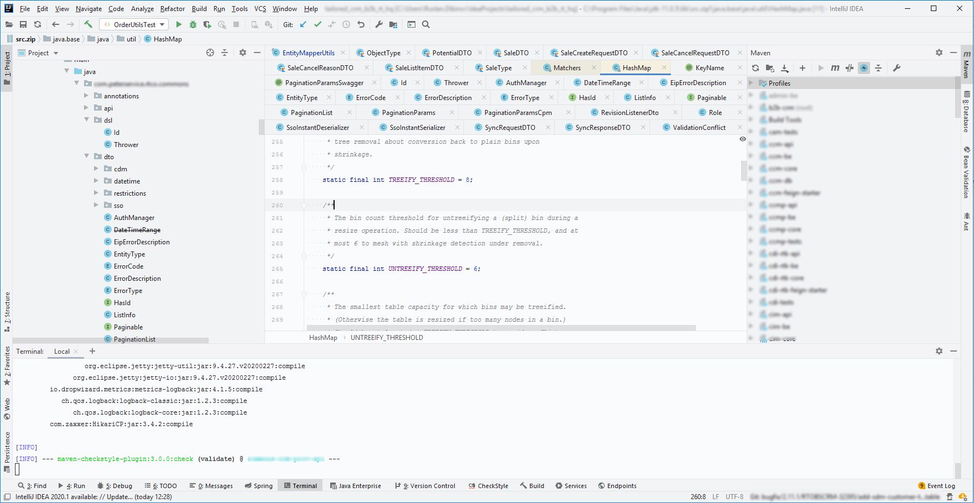This screenshot has width=974, height=503.
Task: Expand the cdm folder
Action: [96, 169]
